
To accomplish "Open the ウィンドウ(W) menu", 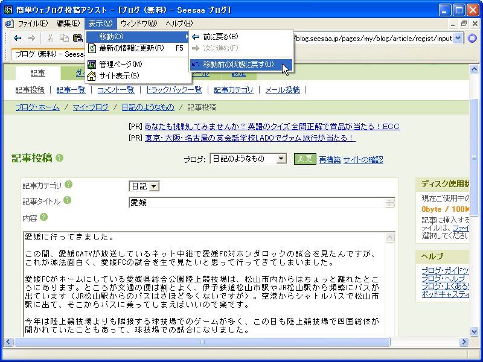I will click(139, 24).
